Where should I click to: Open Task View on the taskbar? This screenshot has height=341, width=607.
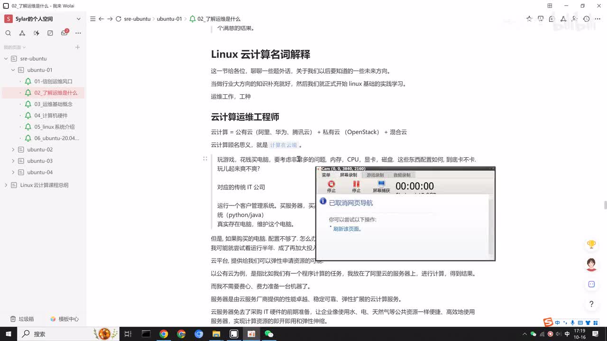pyautogui.click(x=128, y=334)
